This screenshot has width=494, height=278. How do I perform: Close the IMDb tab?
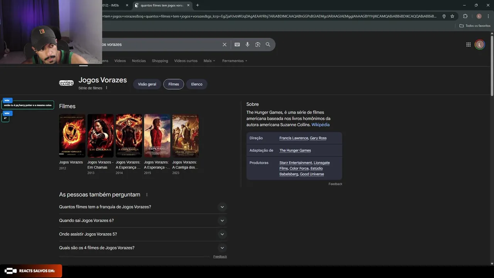pos(127,5)
